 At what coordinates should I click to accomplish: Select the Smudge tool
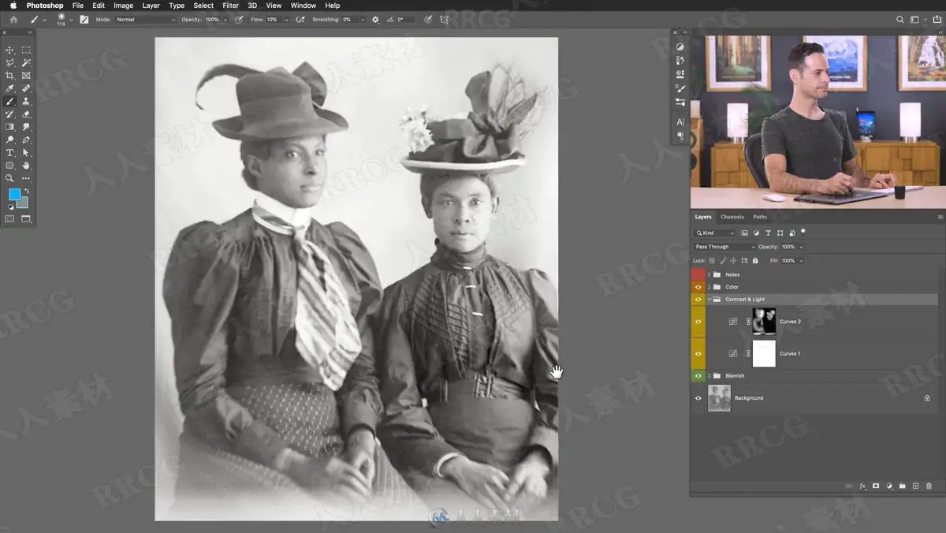[26, 127]
